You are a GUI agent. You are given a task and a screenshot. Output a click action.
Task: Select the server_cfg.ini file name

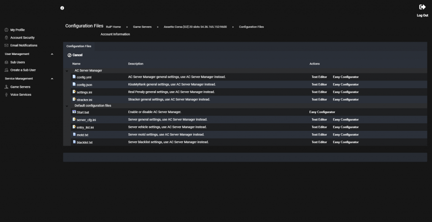pyautogui.click(x=86, y=120)
